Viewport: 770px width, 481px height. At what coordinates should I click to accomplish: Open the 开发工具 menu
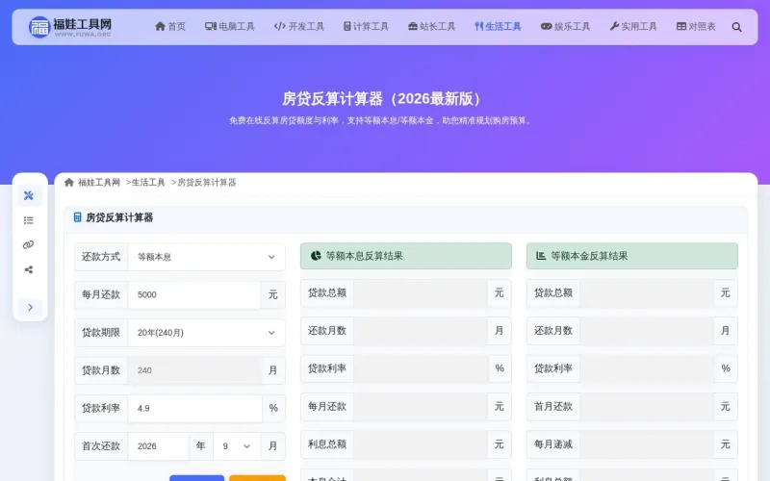[x=299, y=27]
